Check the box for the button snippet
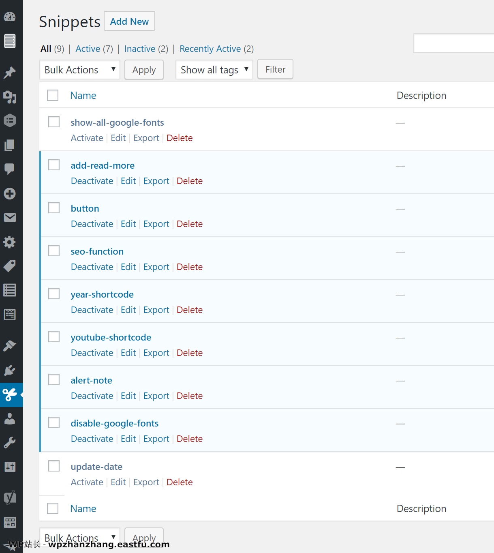Screen dimensions: 494x553 tap(54, 208)
